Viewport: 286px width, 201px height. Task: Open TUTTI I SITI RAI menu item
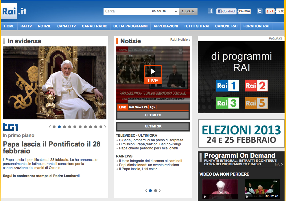click(196, 26)
